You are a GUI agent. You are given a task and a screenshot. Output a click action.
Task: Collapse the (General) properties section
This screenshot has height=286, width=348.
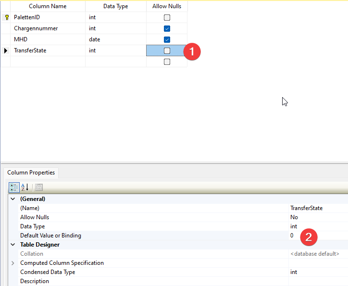pyautogui.click(x=13, y=199)
